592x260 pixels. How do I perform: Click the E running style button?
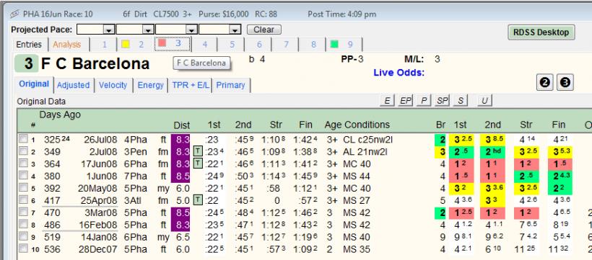click(387, 101)
